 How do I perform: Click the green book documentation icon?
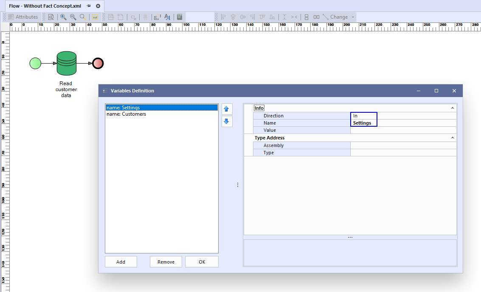(180, 17)
